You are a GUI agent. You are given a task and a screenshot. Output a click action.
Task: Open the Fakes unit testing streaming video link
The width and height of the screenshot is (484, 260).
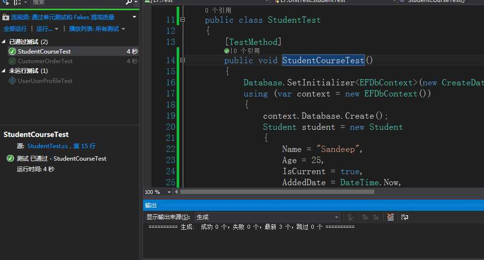(x=63, y=17)
